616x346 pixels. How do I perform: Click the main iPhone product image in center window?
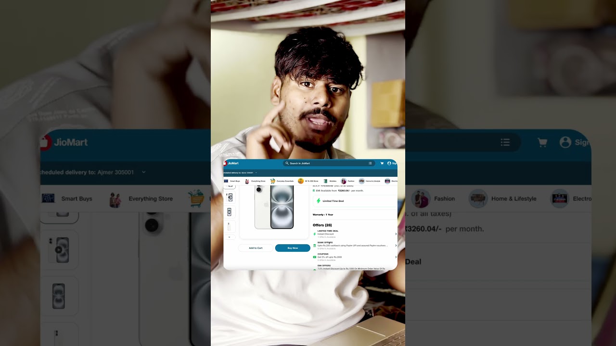pos(274,206)
